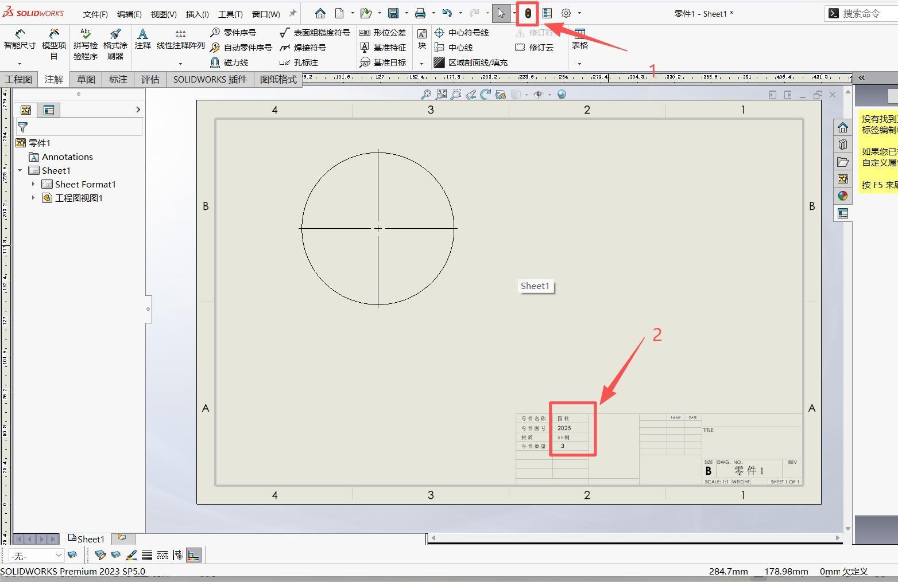Image resolution: width=898 pixels, height=582 pixels.
Task: Click the Print icon
Action: pos(420,13)
